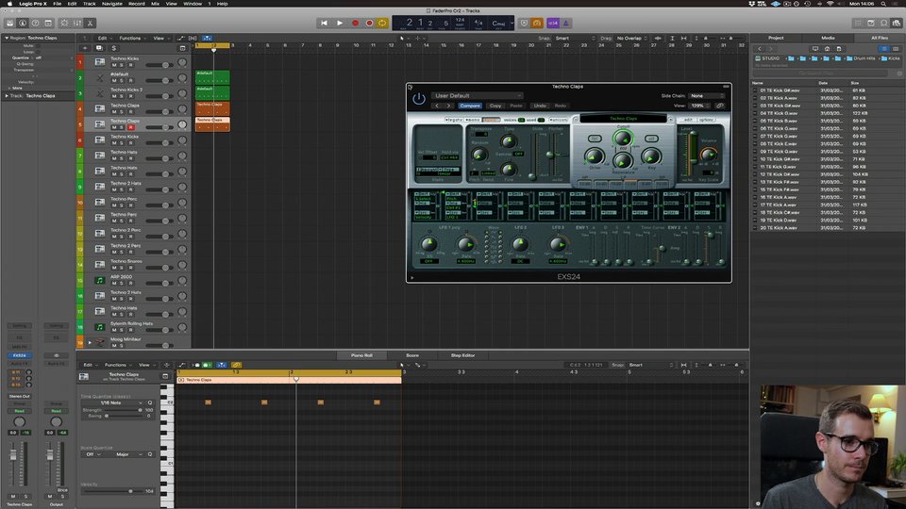Click the blue catch playhead button in tracks area

(207, 38)
